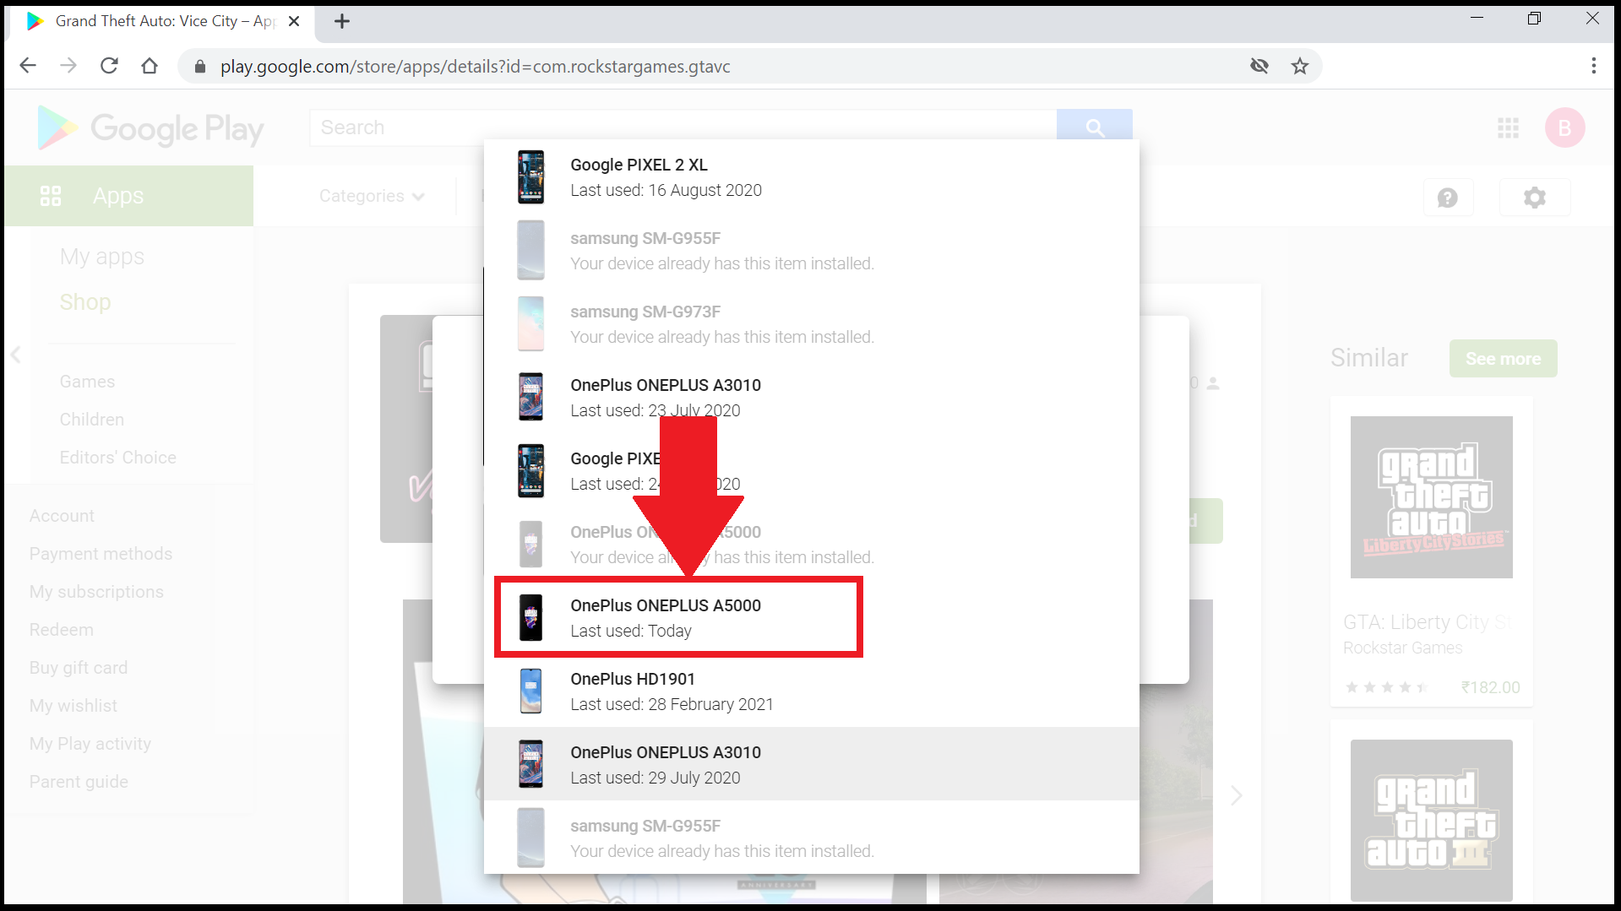The width and height of the screenshot is (1621, 911).
Task: Click the Google Play search field
Action: (683, 127)
